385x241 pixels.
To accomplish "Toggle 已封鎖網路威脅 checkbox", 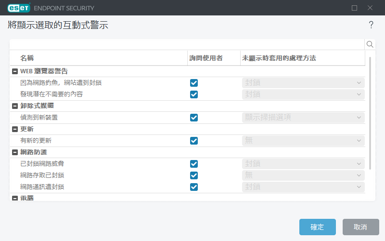I will pyautogui.click(x=194, y=164).
